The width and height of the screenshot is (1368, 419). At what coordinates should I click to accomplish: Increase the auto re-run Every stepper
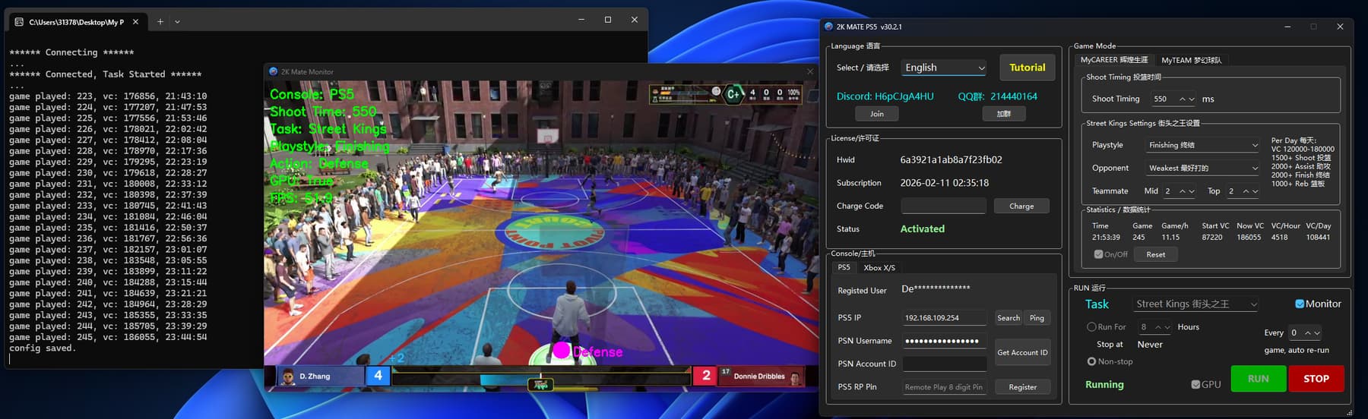[x=1307, y=333]
